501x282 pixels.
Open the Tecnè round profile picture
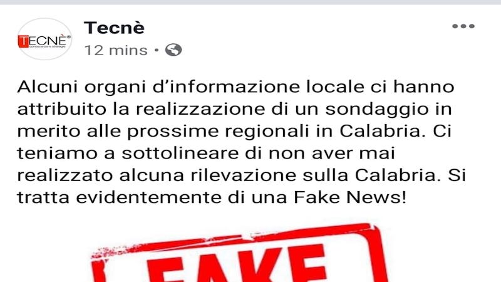pos(44,39)
